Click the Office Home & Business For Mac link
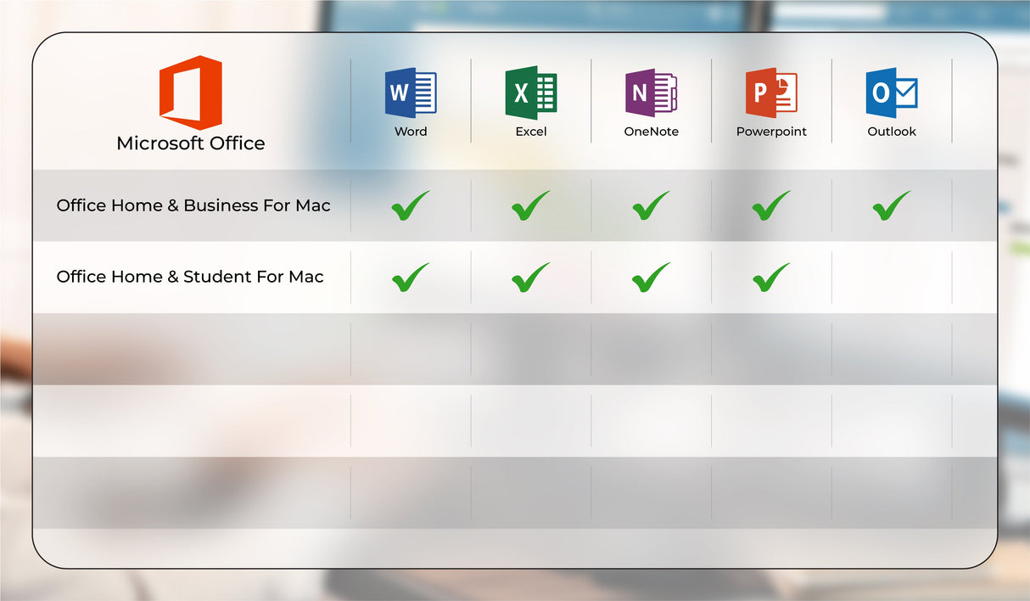 (x=193, y=205)
